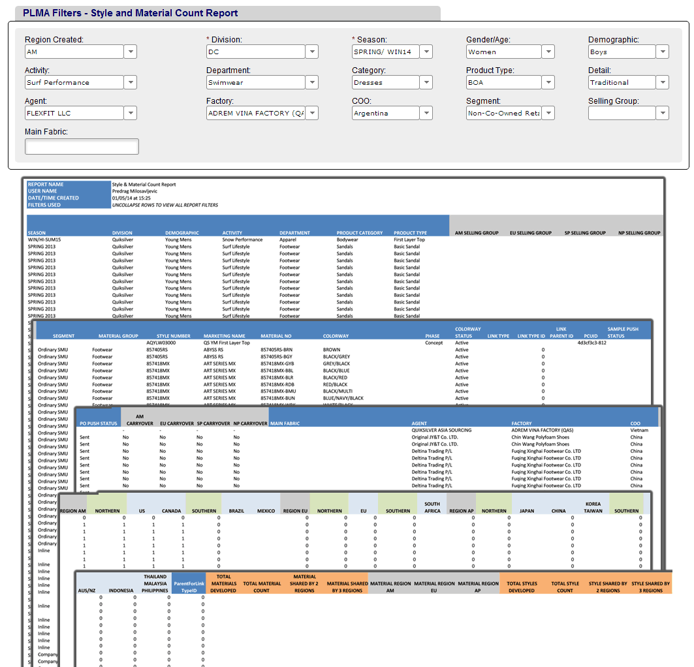
Task: Select the INDONESIA column header
Action: 121,591
